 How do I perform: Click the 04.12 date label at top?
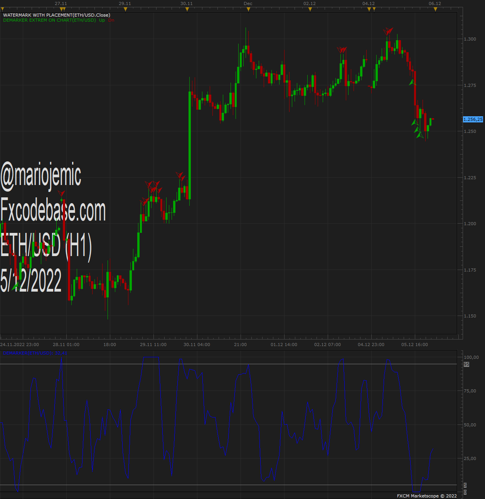(369, 3)
